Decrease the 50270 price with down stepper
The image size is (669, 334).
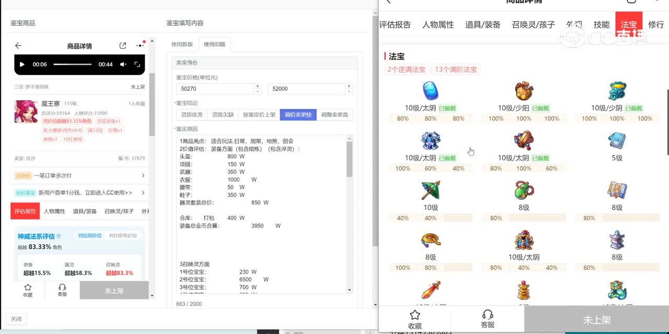(257, 91)
